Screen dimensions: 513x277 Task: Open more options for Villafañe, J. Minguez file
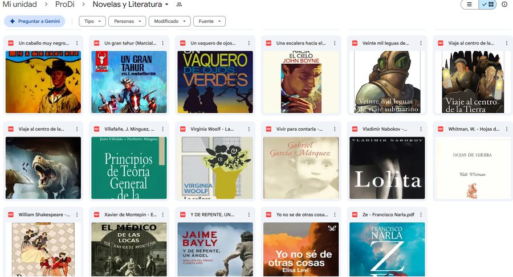click(162, 129)
